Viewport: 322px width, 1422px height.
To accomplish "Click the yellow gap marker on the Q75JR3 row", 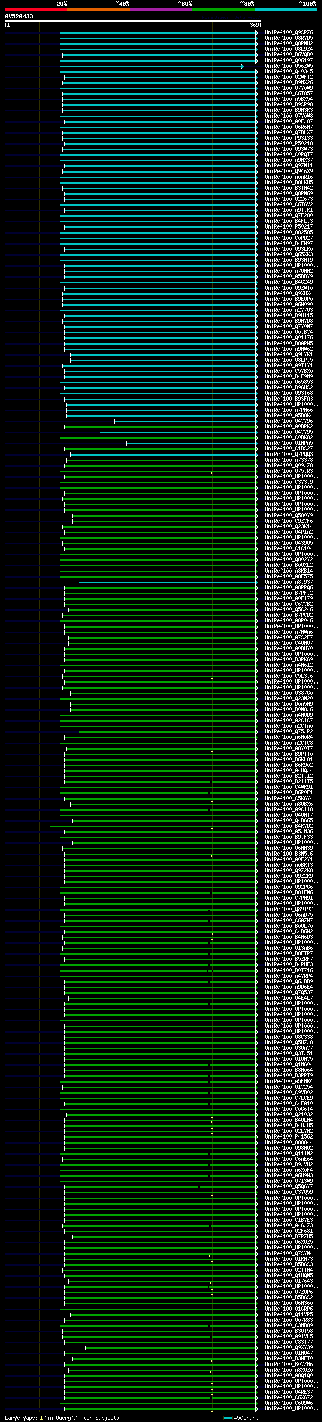I will [211, 473].
